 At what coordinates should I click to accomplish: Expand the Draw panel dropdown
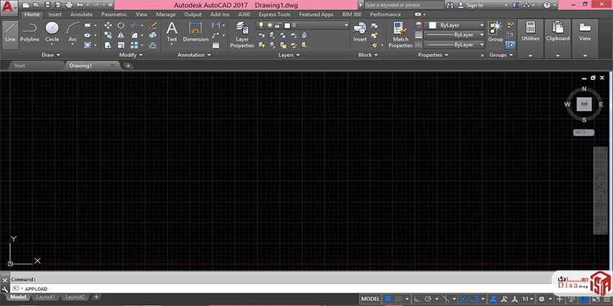tap(52, 55)
